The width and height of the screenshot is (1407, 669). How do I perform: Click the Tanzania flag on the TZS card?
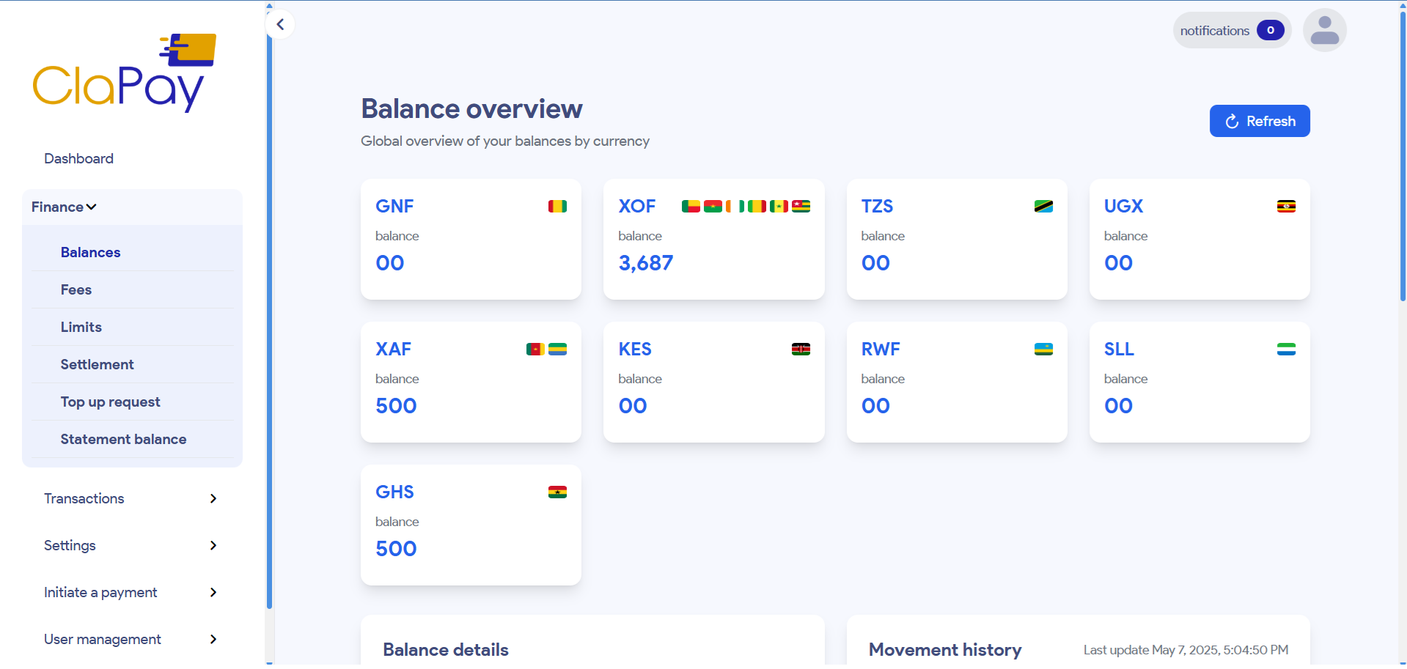1043,207
